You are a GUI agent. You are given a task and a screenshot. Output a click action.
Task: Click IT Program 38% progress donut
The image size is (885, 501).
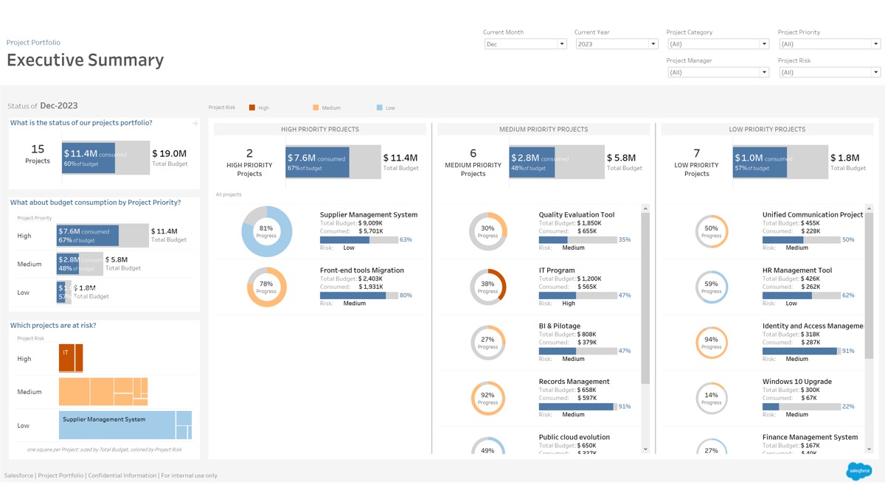click(x=487, y=287)
